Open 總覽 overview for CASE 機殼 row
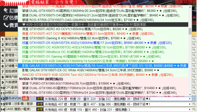The image size is (197, 112). pyautogui.click(x=40, y=110)
